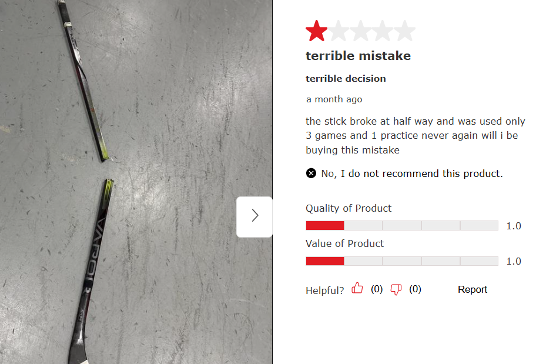
Task: Click the 'No, I do not recommend' text
Action: click(x=412, y=174)
